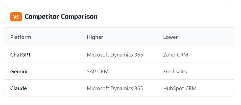Image resolution: width=241 pixels, height=105 pixels.
Task: Select the Lower column header
Action: (x=171, y=37)
